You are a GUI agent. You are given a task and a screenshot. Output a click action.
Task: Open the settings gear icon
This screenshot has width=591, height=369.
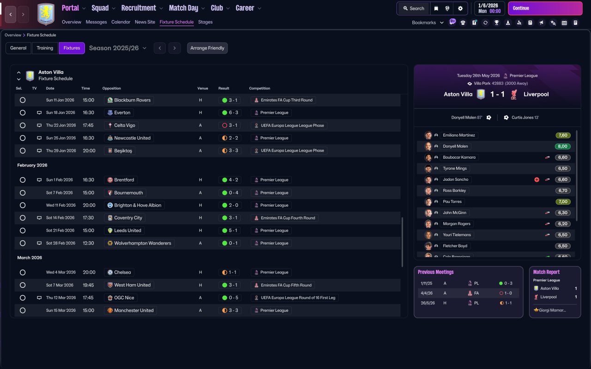[460, 8]
